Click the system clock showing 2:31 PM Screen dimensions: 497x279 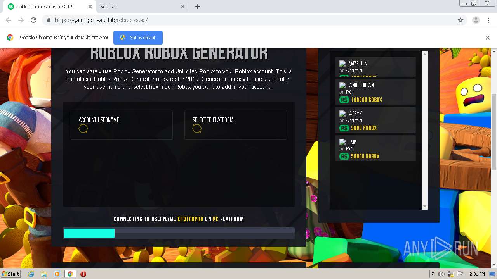pyautogui.click(x=477, y=274)
